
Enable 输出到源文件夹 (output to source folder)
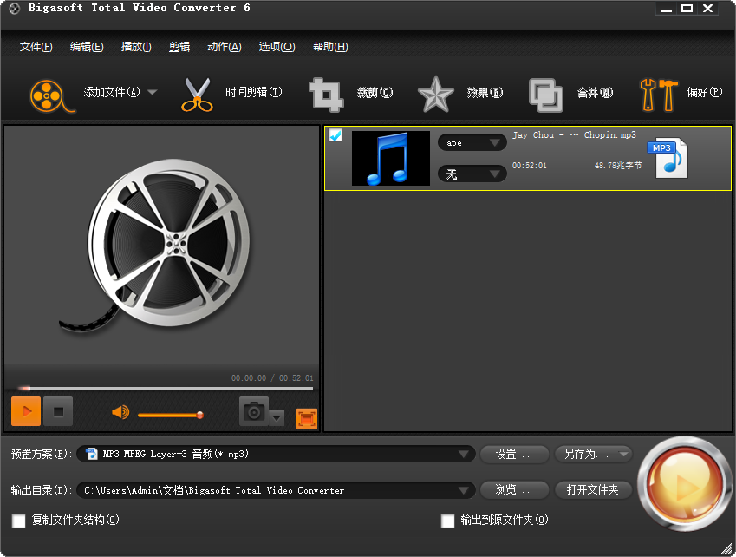tap(447, 521)
